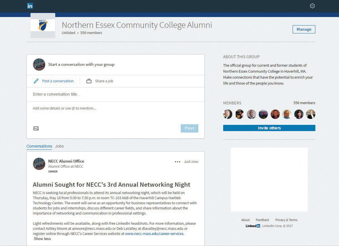
Task: Switch to the Jobs tab
Action: coord(59,146)
